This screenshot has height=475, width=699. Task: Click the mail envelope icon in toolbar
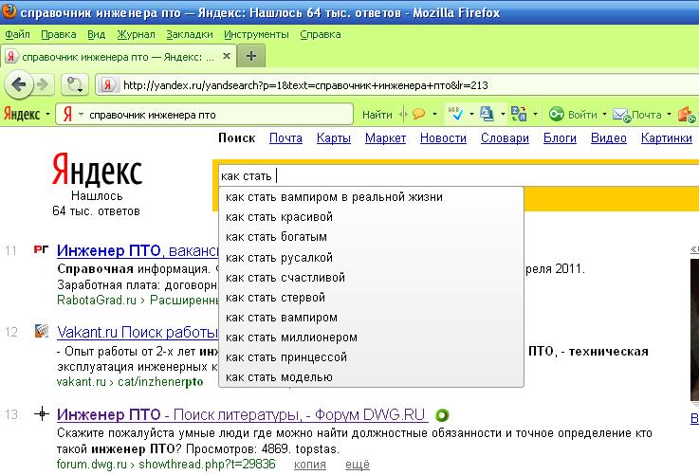coord(621,115)
